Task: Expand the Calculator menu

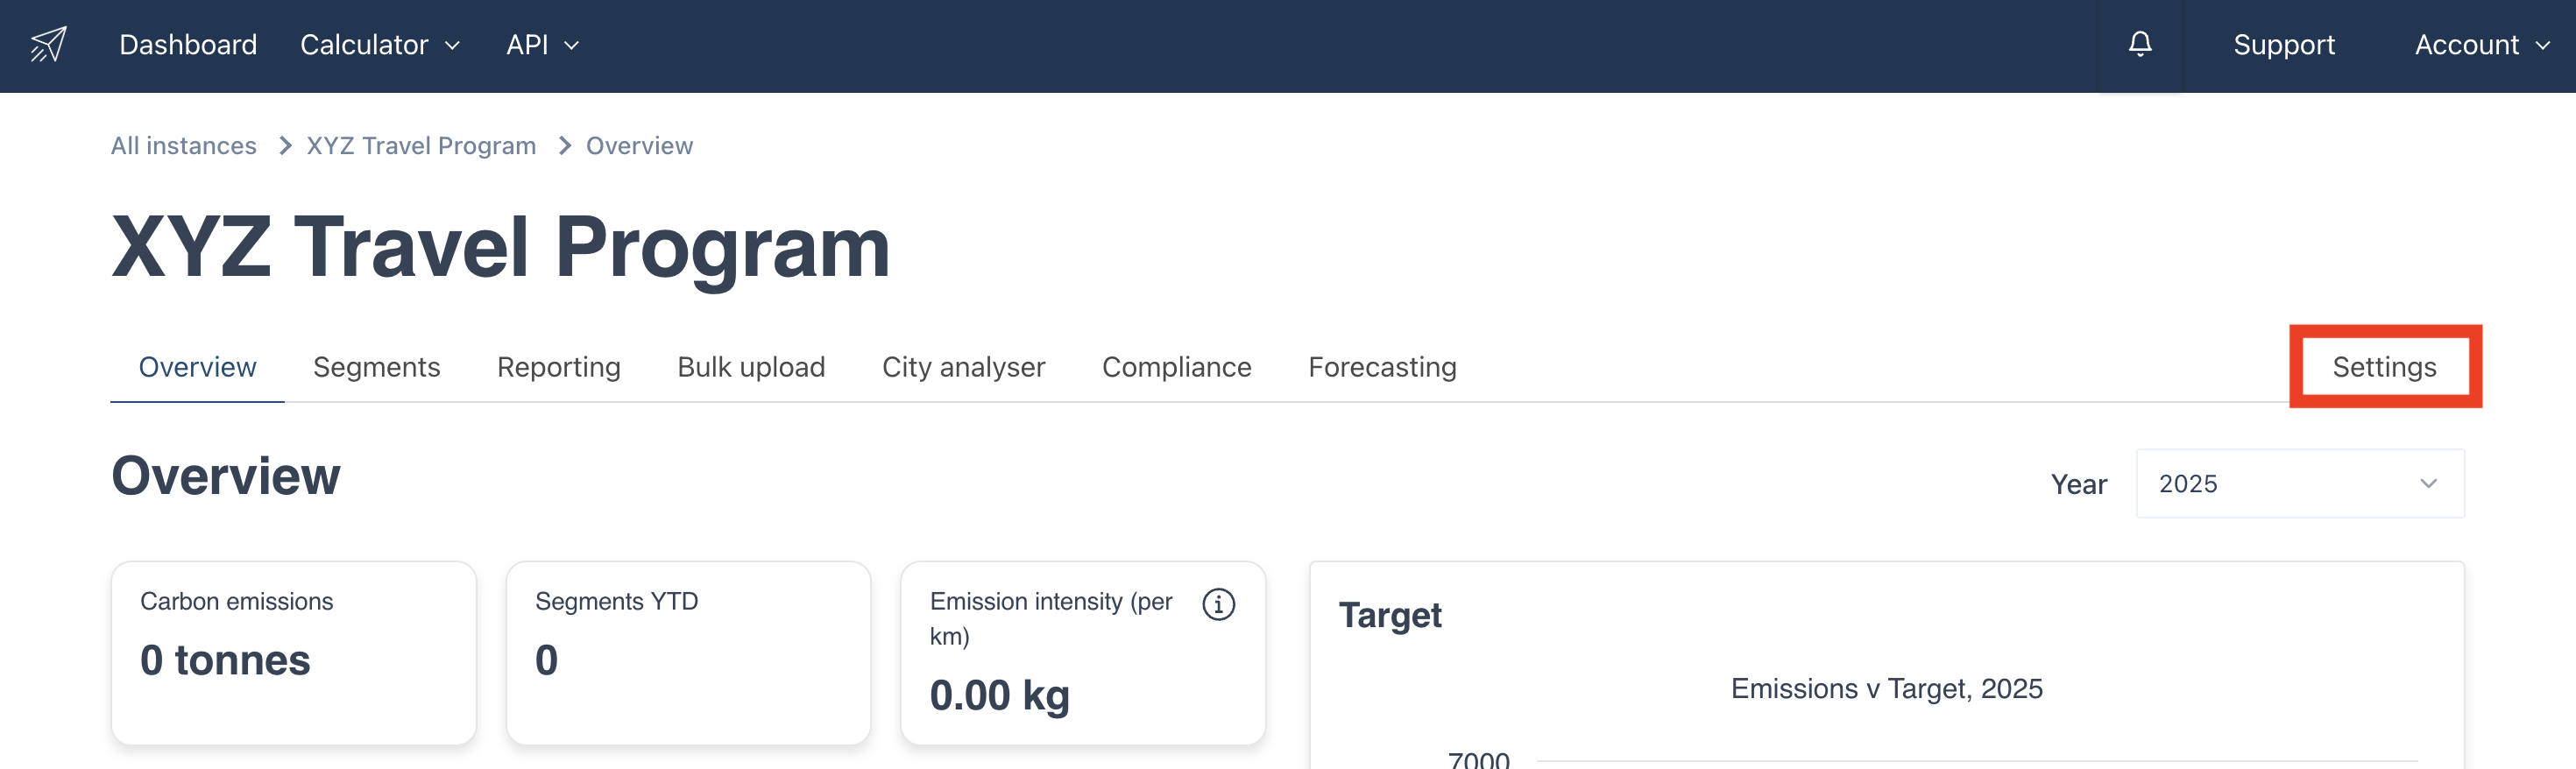Action: pos(380,45)
